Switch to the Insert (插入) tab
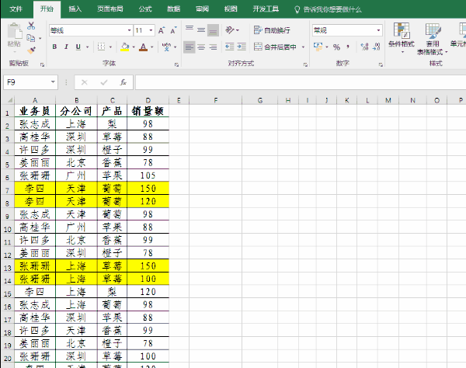The image size is (466, 368). (x=75, y=9)
